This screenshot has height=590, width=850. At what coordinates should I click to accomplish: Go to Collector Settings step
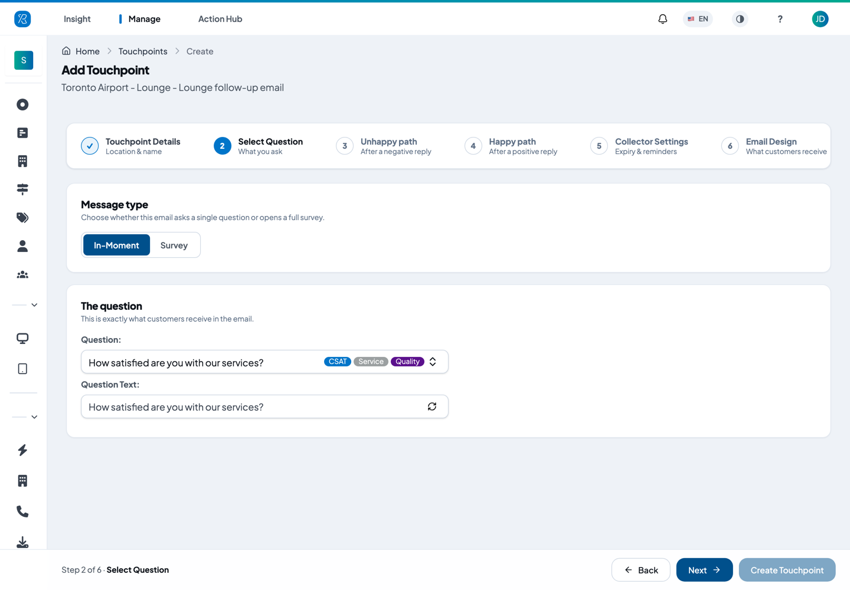tap(639, 146)
